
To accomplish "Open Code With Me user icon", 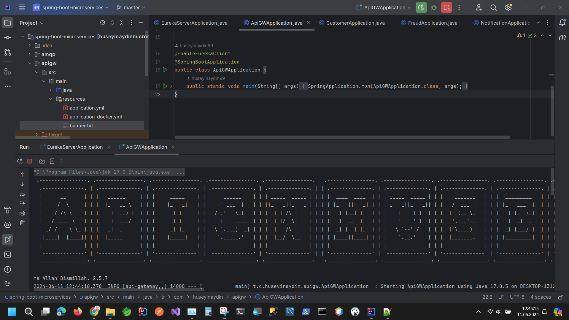I will point(479,7).
